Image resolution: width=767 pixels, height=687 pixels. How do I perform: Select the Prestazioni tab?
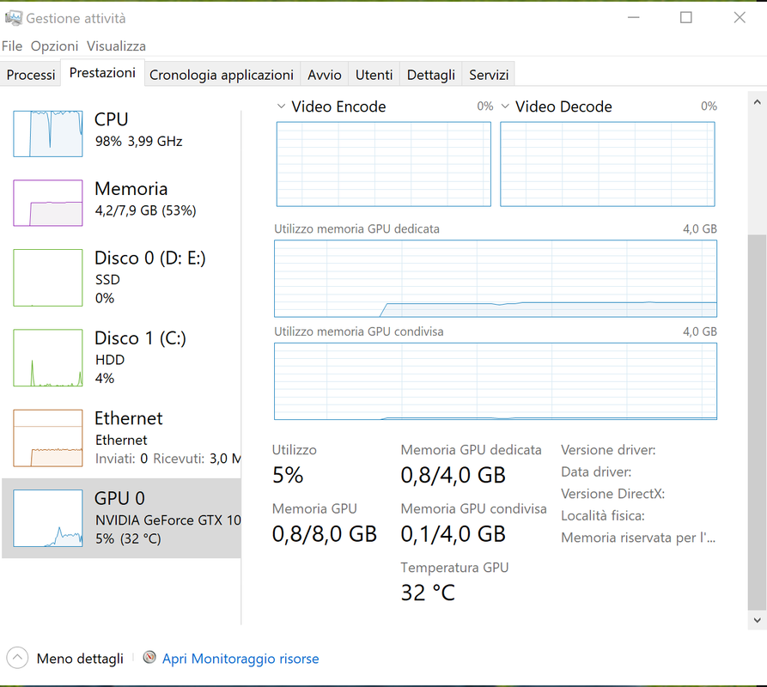102,73
